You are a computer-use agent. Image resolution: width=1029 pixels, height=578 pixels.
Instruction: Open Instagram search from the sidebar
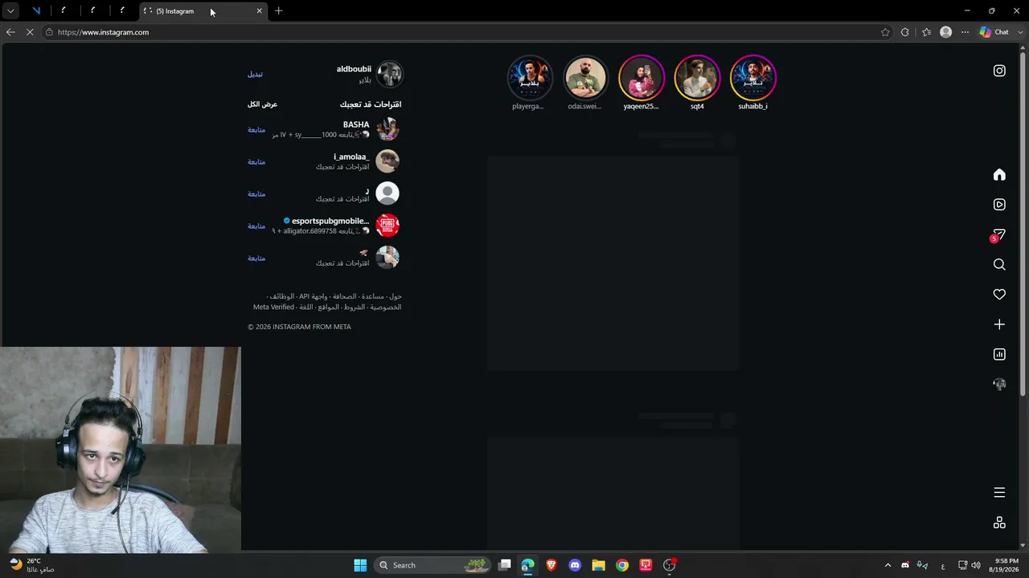(999, 265)
